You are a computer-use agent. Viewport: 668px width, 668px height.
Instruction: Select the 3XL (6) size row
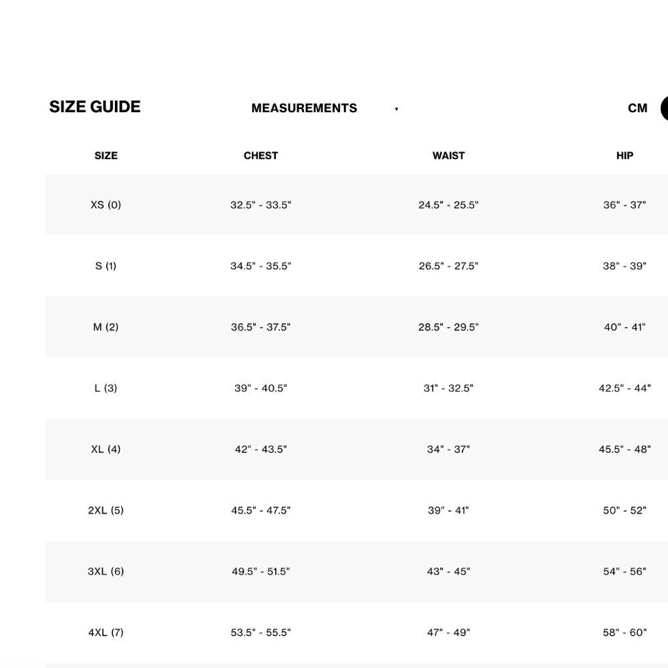coord(357,572)
